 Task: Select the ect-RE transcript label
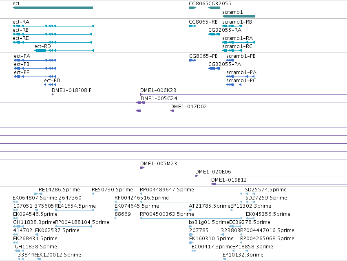pos(21,38)
